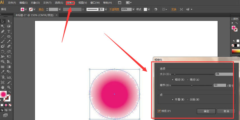
Task: Set fill to None in toolbox
Action: [x=10, y=105]
